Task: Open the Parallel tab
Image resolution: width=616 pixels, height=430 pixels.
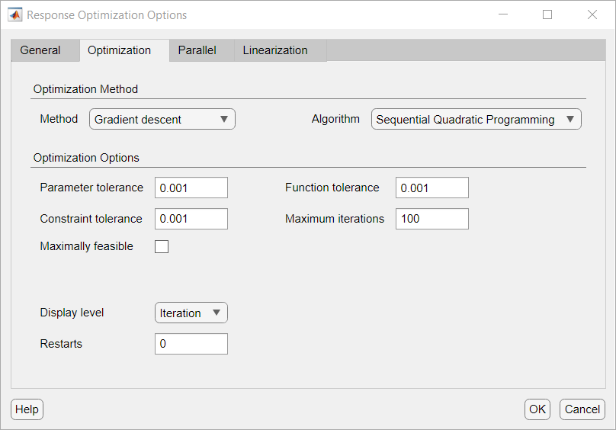Action: point(197,50)
